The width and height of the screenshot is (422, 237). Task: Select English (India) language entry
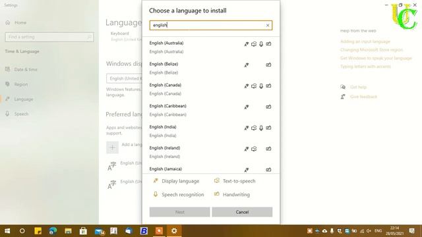(x=211, y=131)
